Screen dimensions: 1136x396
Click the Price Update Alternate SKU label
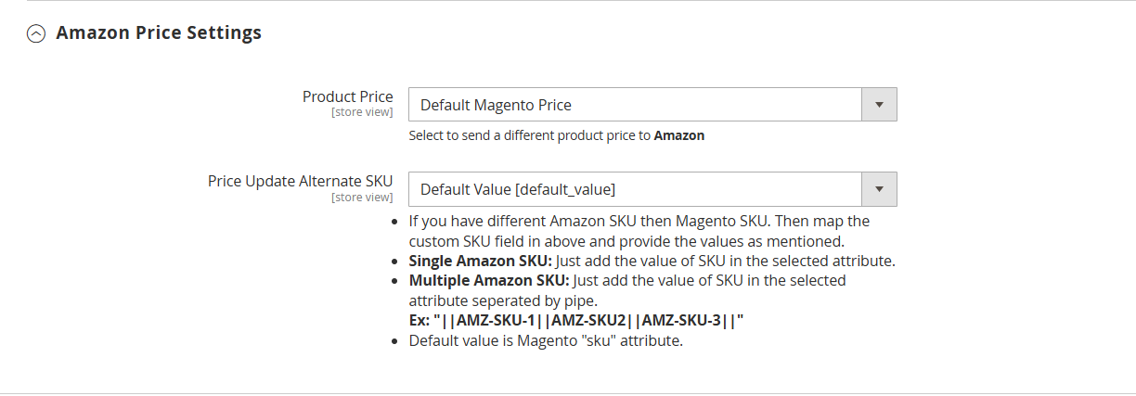pyautogui.click(x=301, y=181)
